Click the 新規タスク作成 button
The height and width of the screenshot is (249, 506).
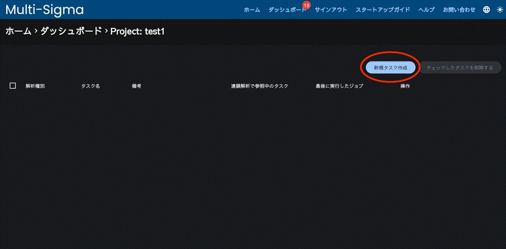pos(390,67)
